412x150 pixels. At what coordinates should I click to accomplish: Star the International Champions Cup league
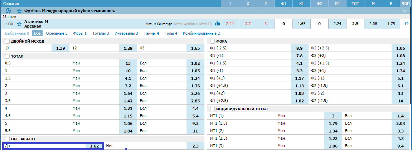19,11
